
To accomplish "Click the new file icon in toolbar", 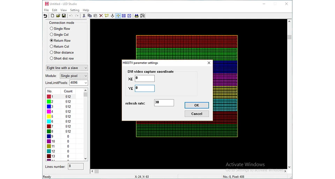I will pyautogui.click(x=52, y=16).
